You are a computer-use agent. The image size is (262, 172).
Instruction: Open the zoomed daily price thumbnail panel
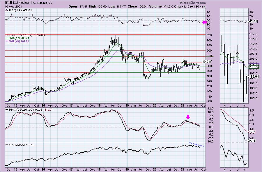(x=234, y=68)
